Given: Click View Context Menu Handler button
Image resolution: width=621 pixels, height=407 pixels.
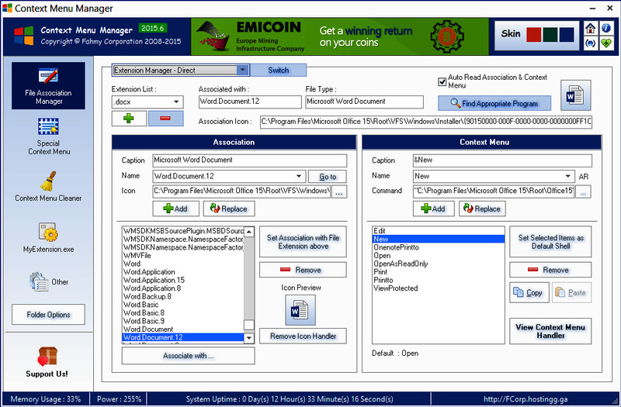Looking at the screenshot, I should (x=550, y=331).
